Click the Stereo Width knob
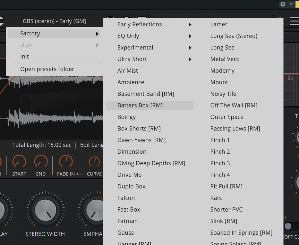Image resolution: width=299 pixels, height=245 pixels. [x=45, y=211]
